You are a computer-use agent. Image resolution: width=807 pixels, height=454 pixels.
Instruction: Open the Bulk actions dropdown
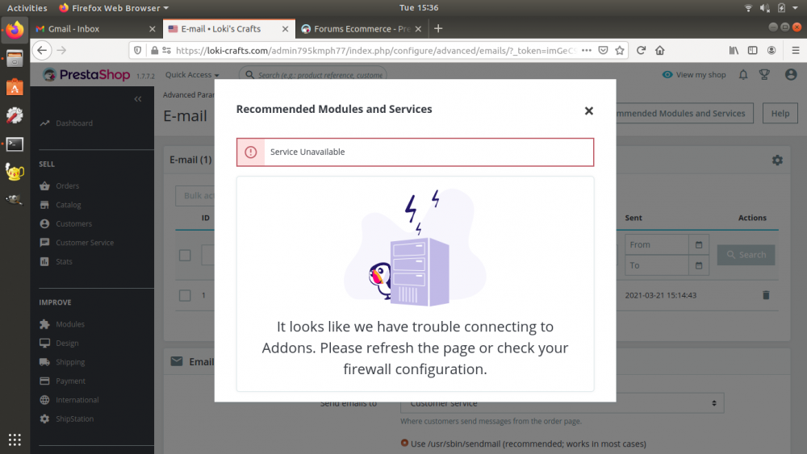[x=195, y=196]
